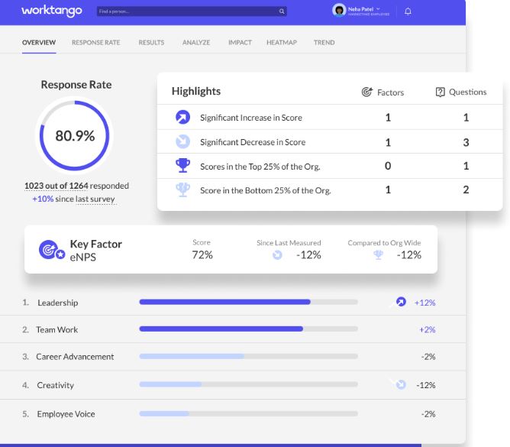Click Questions count 2 for Bottom 25%
This screenshot has width=510, height=447.
[x=466, y=189]
